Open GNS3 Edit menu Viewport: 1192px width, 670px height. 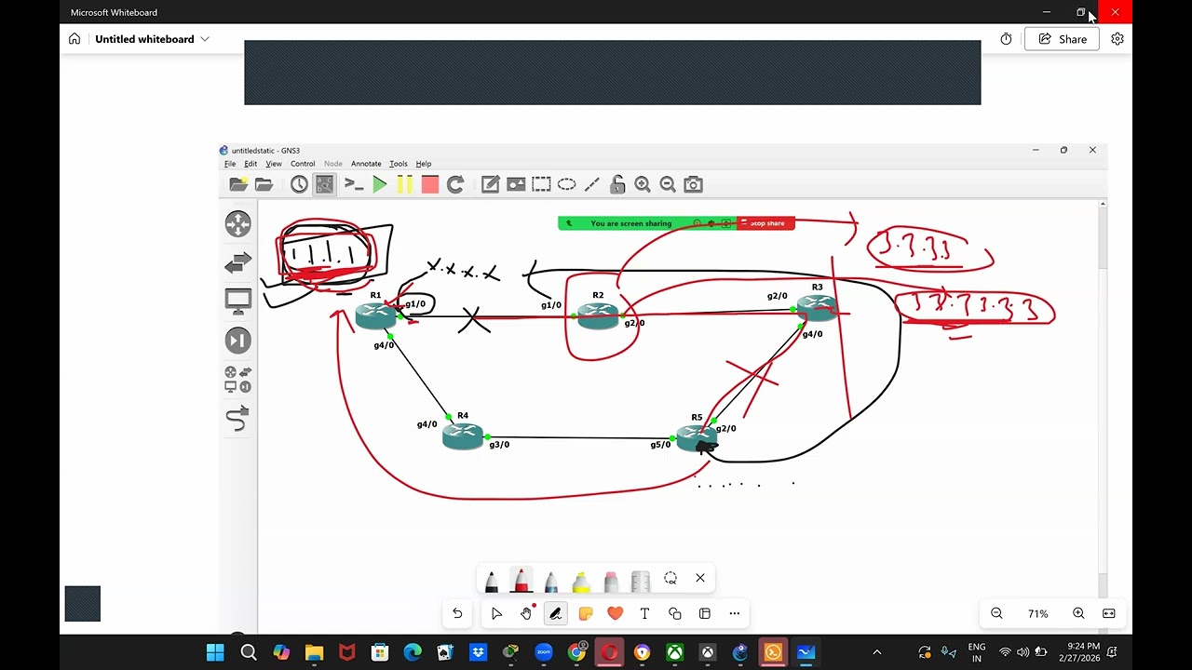pyautogui.click(x=251, y=164)
